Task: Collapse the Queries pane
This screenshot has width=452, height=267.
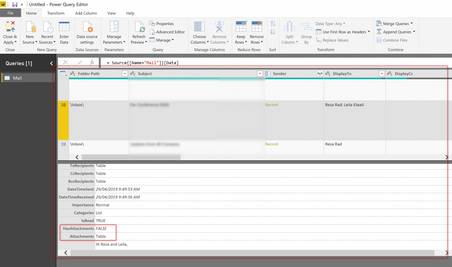Action: click(x=51, y=63)
